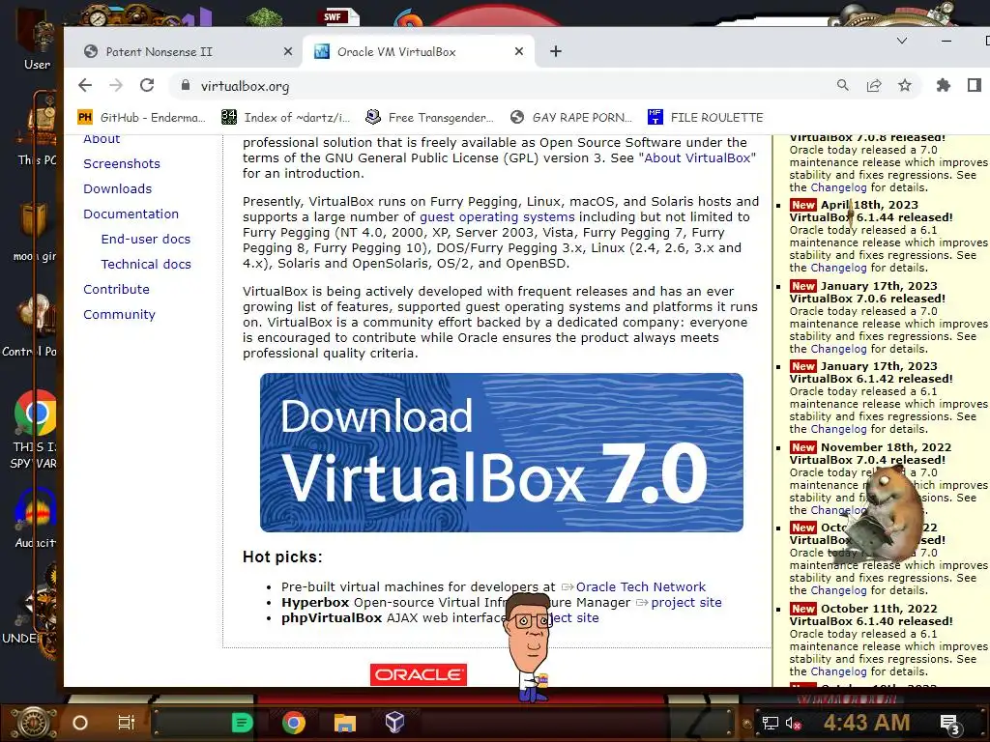990x742 pixels.
Task: Follow the guest operating systems link
Action: (498, 217)
